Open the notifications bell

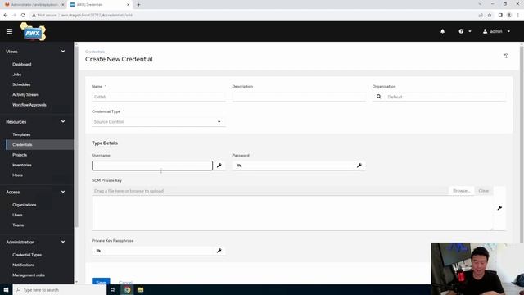442,31
